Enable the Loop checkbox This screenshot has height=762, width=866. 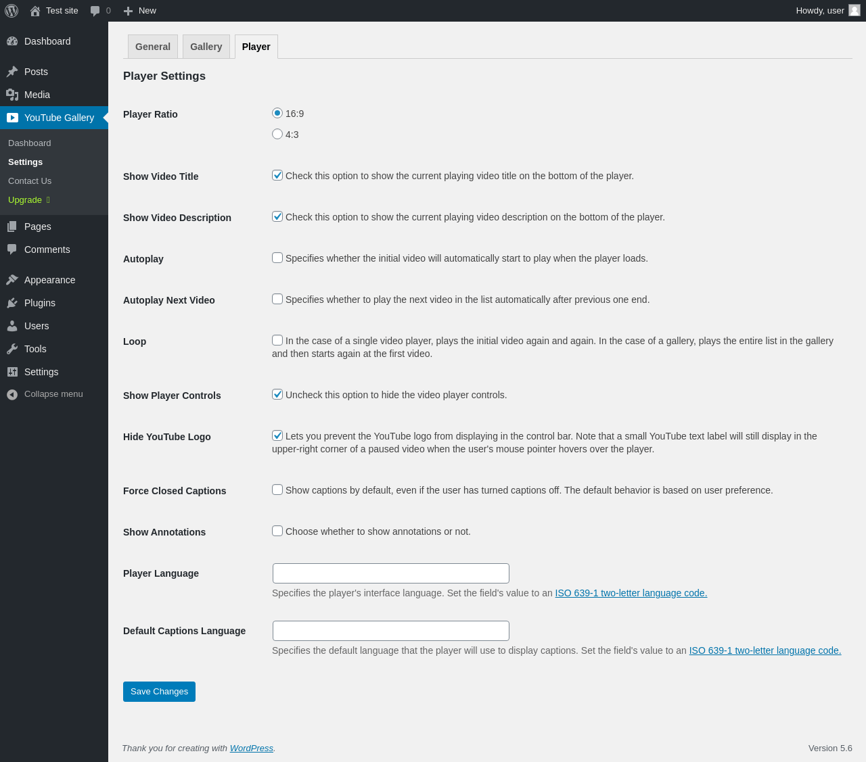277,340
